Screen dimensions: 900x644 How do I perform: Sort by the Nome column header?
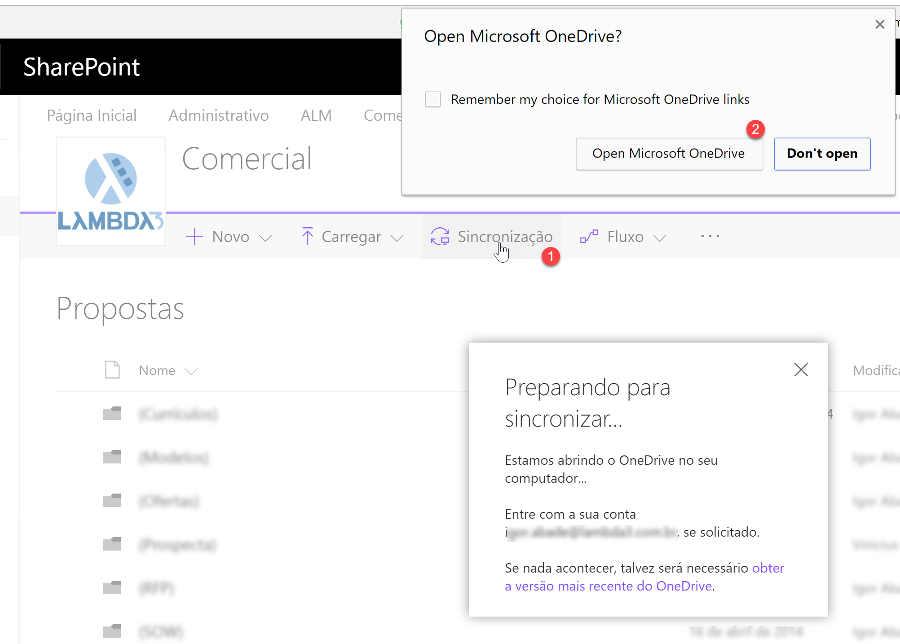tap(157, 370)
